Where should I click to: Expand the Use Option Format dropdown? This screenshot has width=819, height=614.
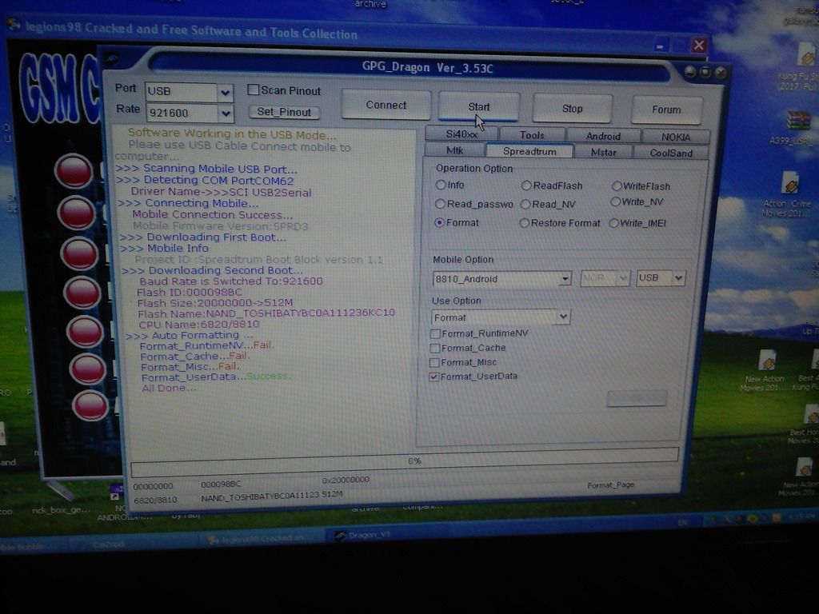563,317
